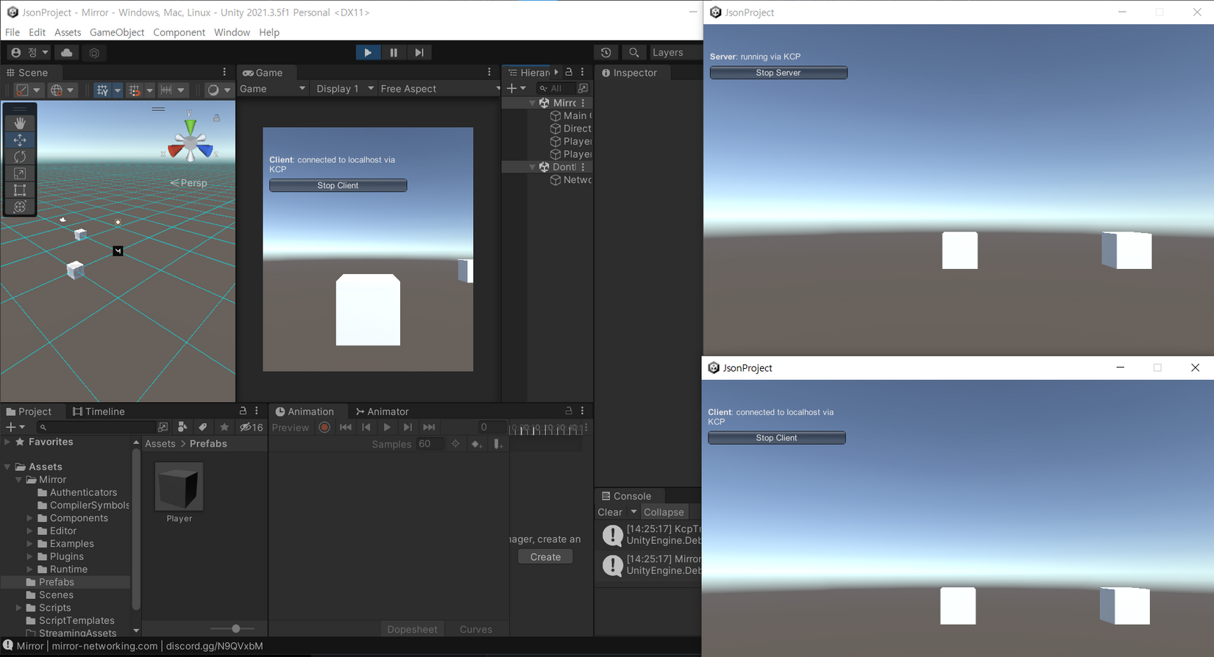
Task: Click Stop Server in JsonProject window
Action: pos(778,73)
